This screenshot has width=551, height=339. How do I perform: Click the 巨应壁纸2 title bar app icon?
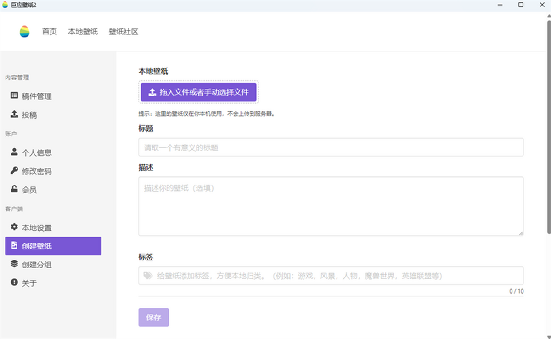pos(5,5)
